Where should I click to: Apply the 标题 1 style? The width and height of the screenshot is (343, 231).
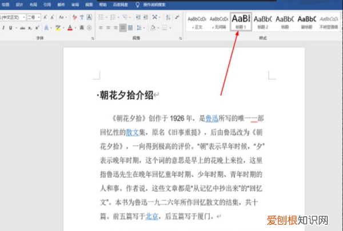pyautogui.click(x=241, y=22)
